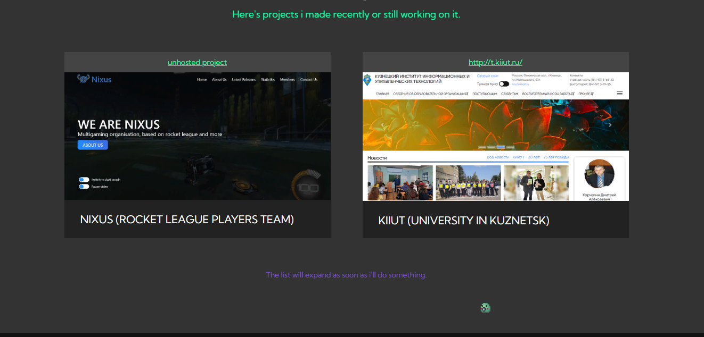Open the http://t.kiiut.ru/ link
The height and width of the screenshot is (337, 704).
(495, 62)
